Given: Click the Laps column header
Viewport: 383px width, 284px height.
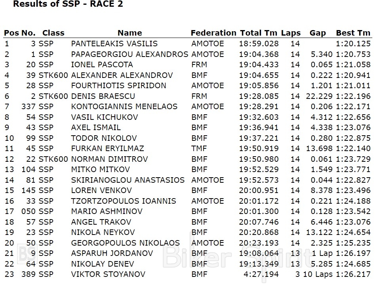Looking at the screenshot, I should 291,33.
